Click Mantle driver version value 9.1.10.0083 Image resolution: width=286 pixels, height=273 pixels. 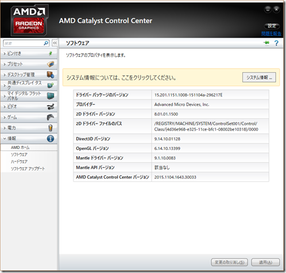pyautogui.click(x=165, y=158)
